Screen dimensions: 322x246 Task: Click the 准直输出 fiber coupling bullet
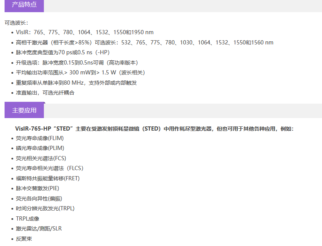[x=45, y=93]
